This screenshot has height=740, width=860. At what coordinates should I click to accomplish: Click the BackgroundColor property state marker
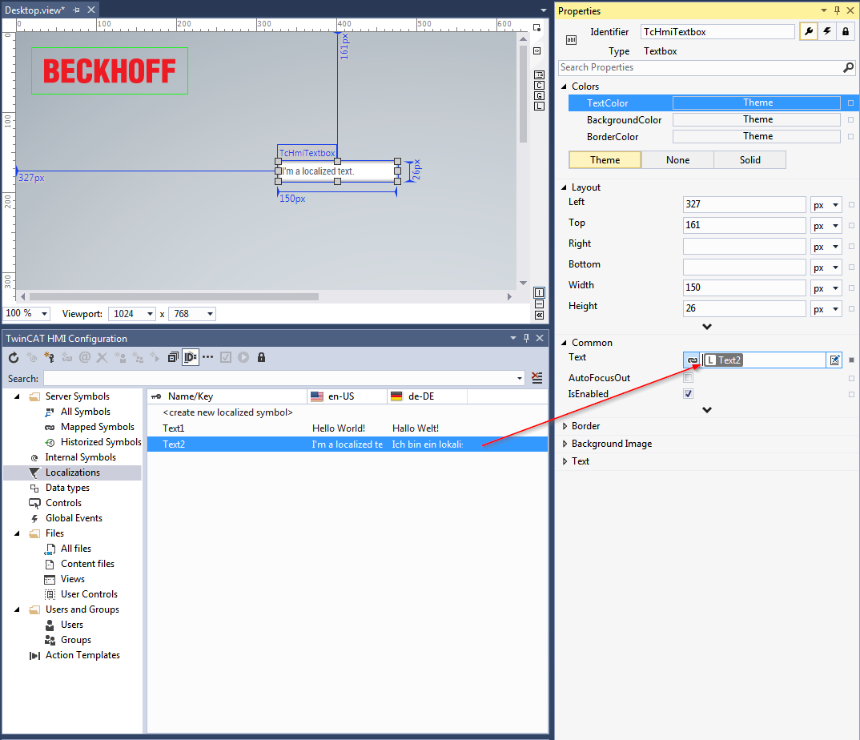(x=850, y=119)
